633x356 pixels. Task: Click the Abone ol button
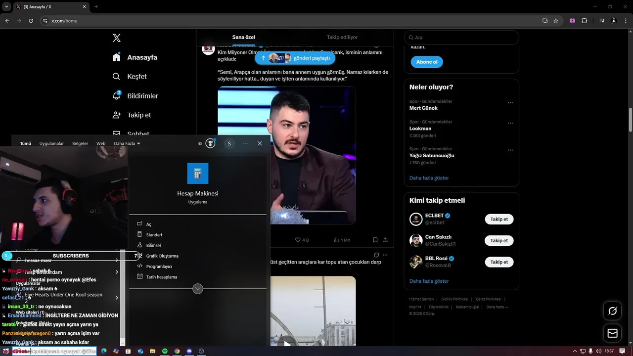pyautogui.click(x=427, y=62)
